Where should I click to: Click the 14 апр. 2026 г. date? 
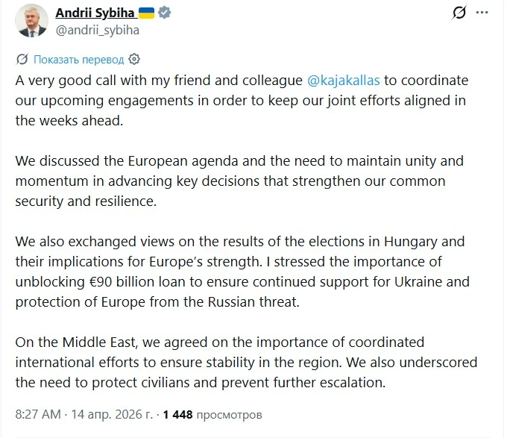point(112,413)
